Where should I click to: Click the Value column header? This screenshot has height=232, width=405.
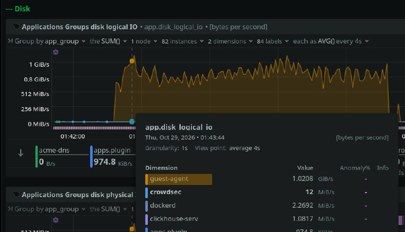[x=305, y=168]
